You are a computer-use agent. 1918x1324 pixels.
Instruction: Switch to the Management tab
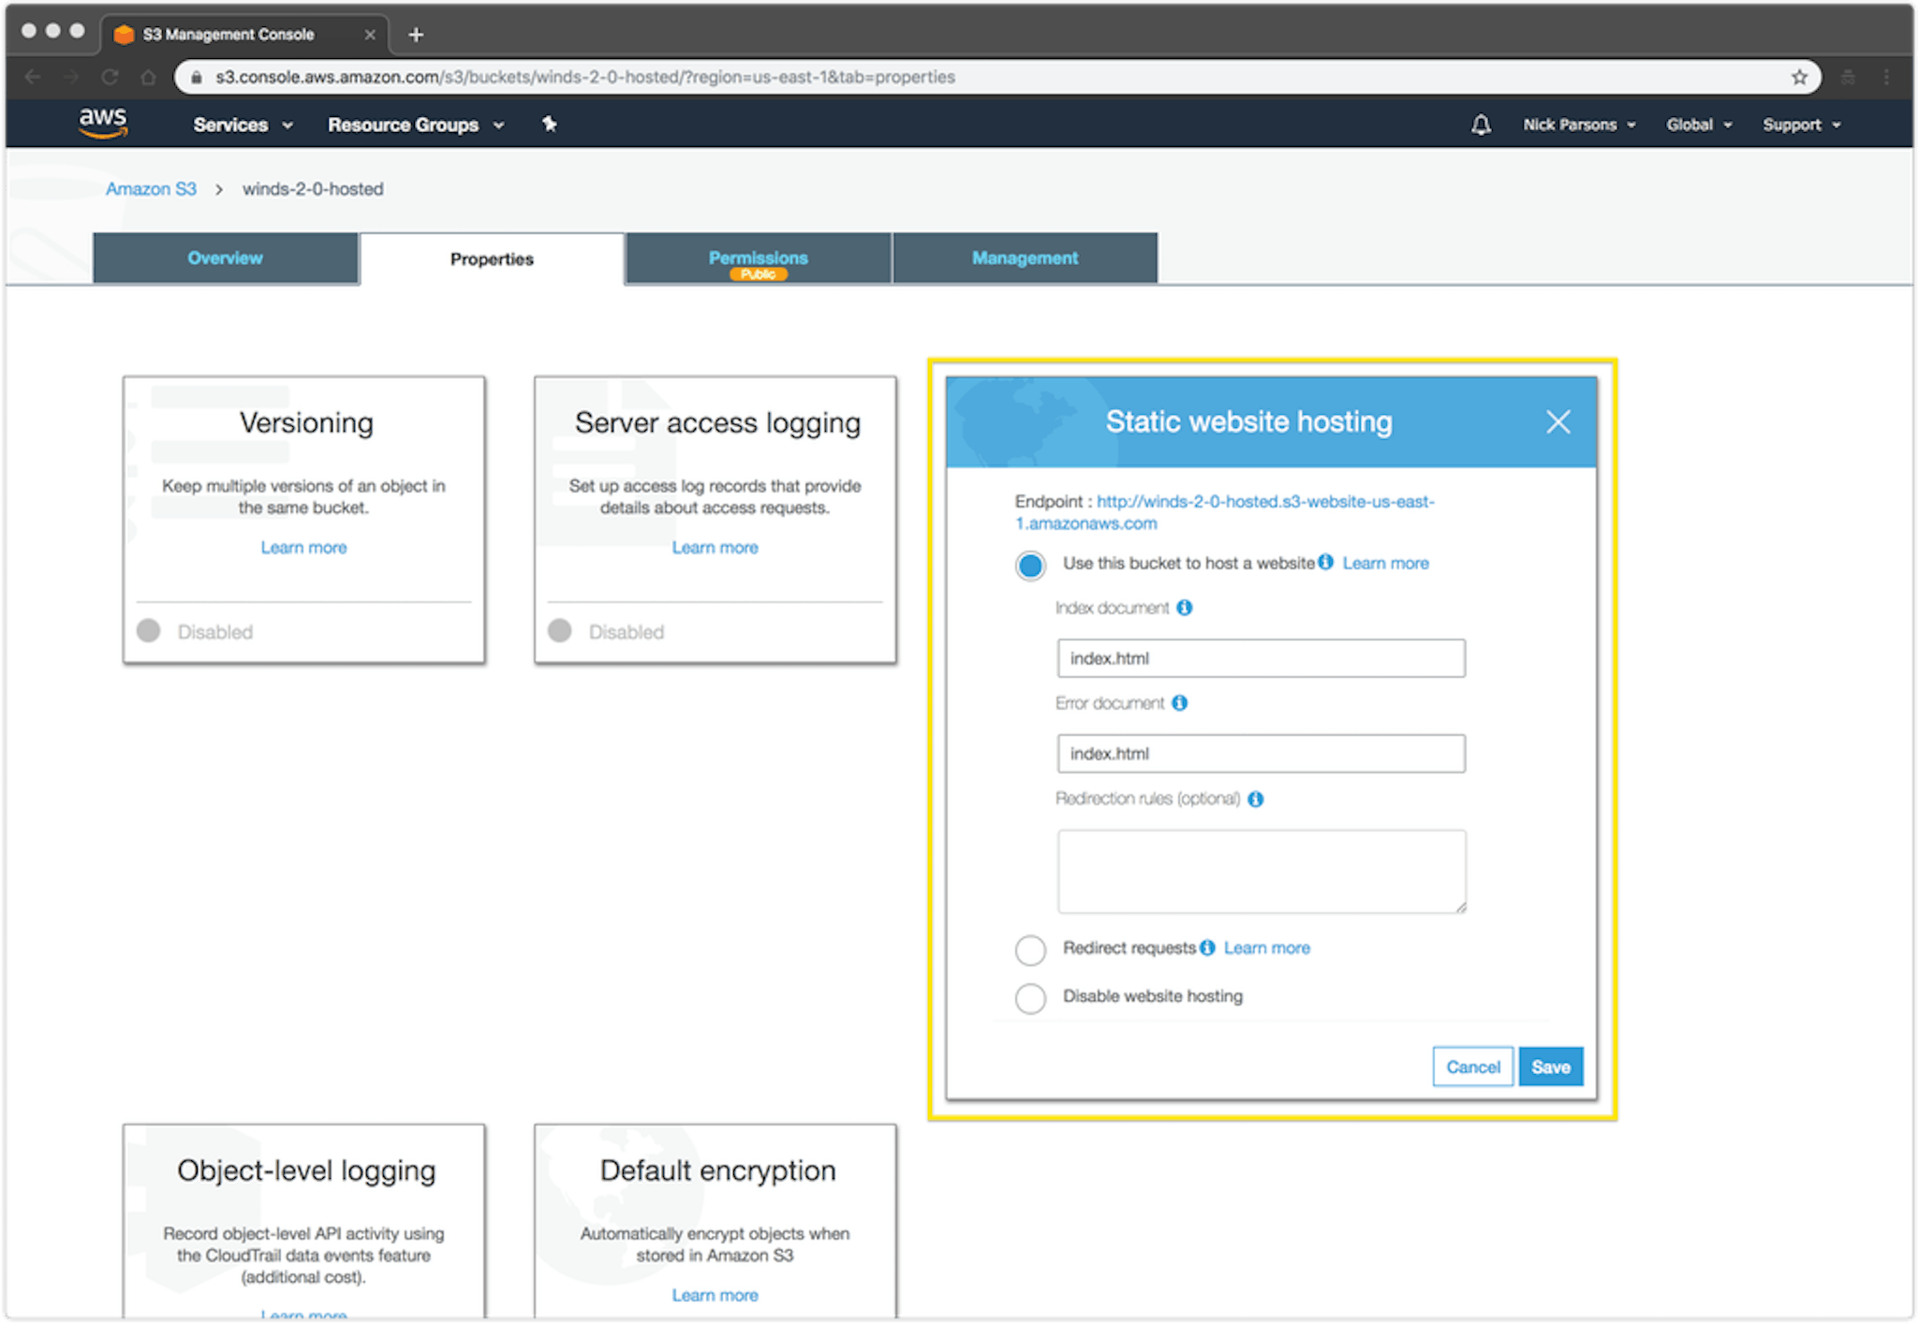point(1025,258)
